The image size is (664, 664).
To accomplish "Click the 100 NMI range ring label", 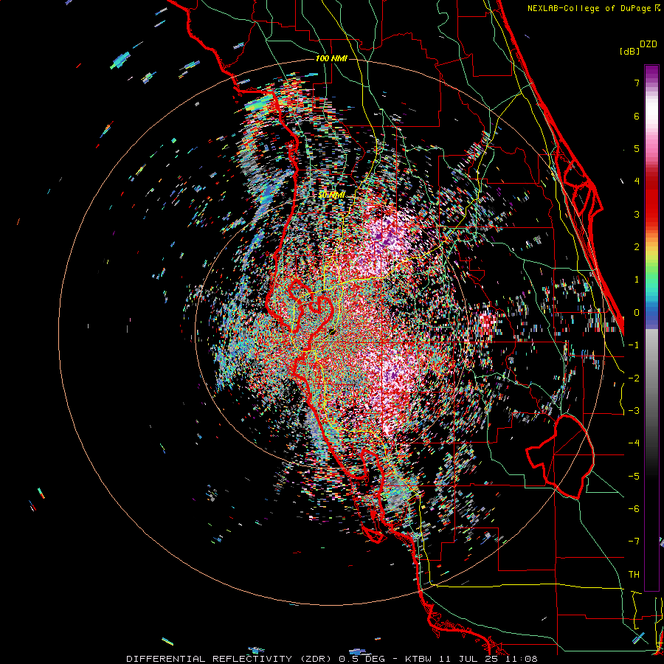I will click(x=331, y=58).
